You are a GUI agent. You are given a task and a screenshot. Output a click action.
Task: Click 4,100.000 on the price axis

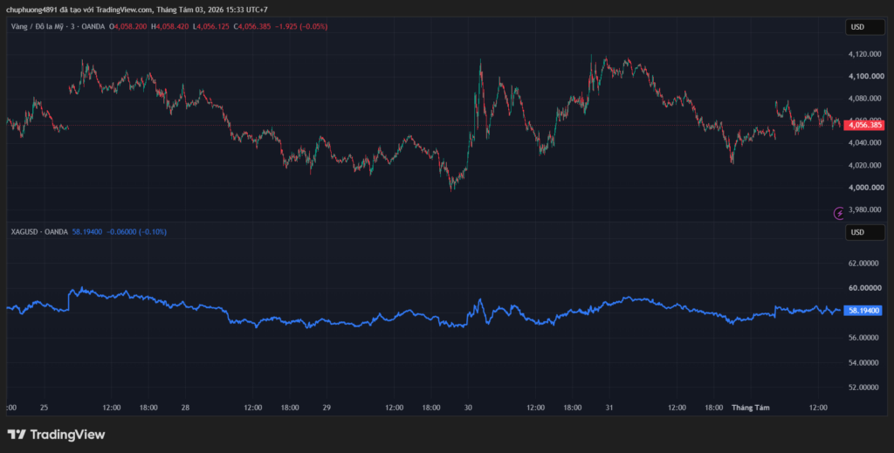pos(866,76)
